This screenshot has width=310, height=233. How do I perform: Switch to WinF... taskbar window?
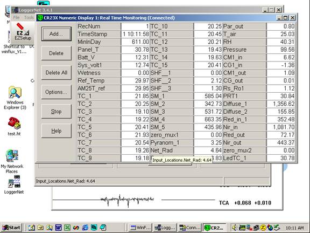pyautogui.click(x=141, y=228)
